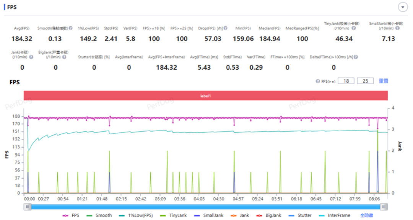The image size is (413, 220).
Task: Click the blue time range slider track
Action: (205, 207)
